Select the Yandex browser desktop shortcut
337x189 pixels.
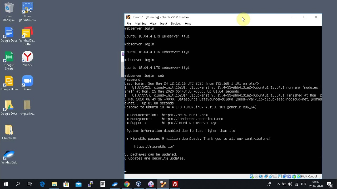(27, 59)
